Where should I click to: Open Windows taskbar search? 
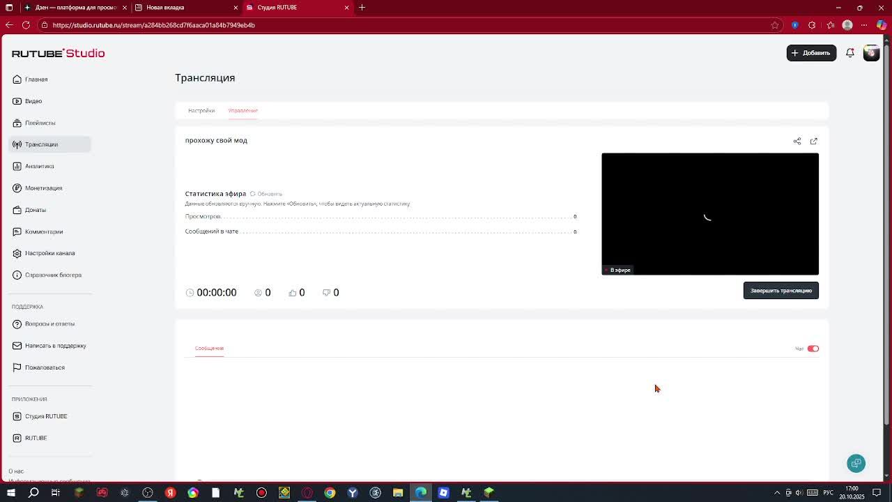33,493
